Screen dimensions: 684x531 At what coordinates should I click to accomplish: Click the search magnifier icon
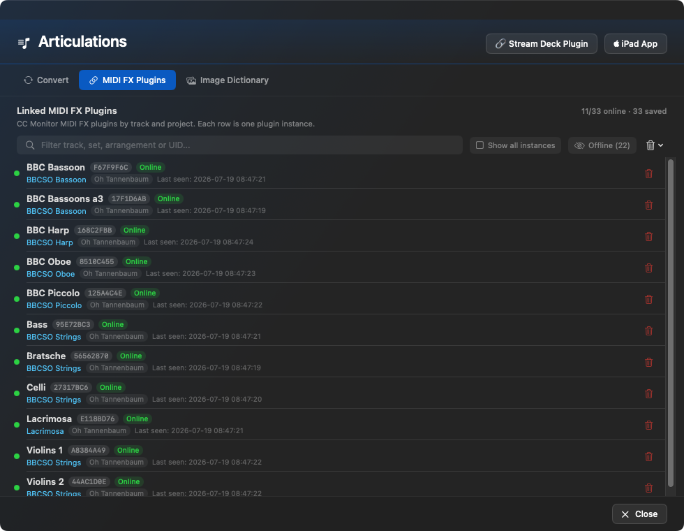pyautogui.click(x=29, y=145)
